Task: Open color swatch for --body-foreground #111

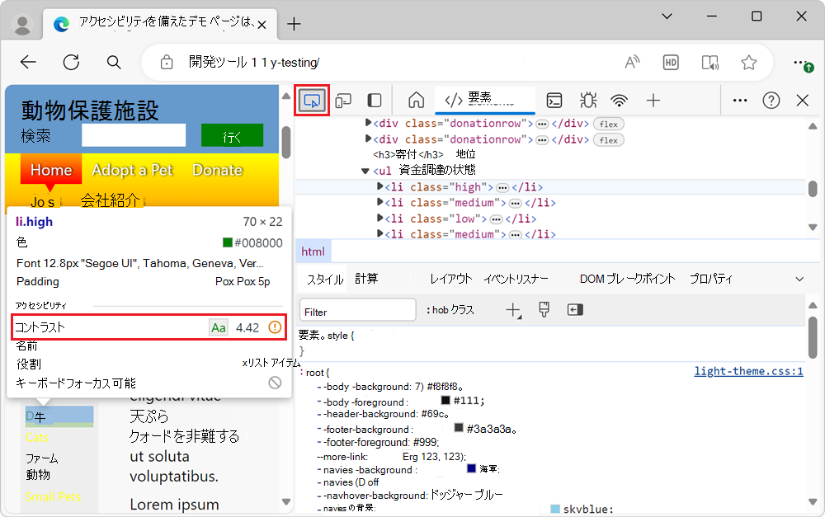Action: pyautogui.click(x=445, y=400)
